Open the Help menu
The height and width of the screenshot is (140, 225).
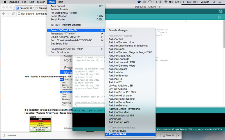point(60,2)
